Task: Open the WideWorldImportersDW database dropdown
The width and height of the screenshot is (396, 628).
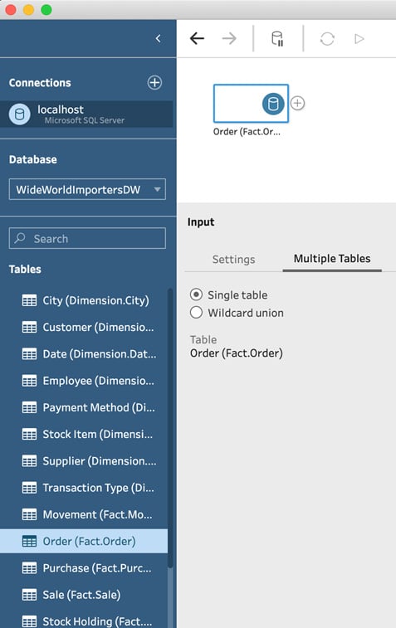Action: click(x=87, y=189)
